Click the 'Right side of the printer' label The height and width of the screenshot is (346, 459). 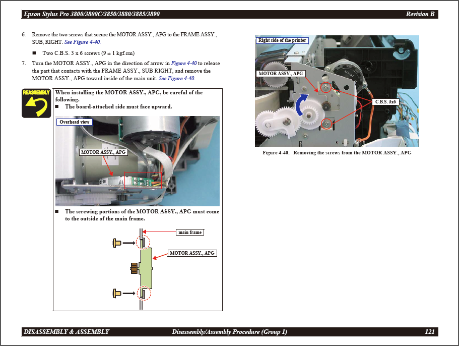coord(282,40)
